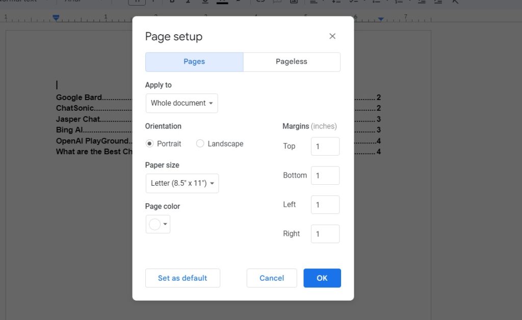Click the right indent marker on the ruler
Image resolution: width=522 pixels, height=320 pixels.
pyautogui.click(x=381, y=19)
